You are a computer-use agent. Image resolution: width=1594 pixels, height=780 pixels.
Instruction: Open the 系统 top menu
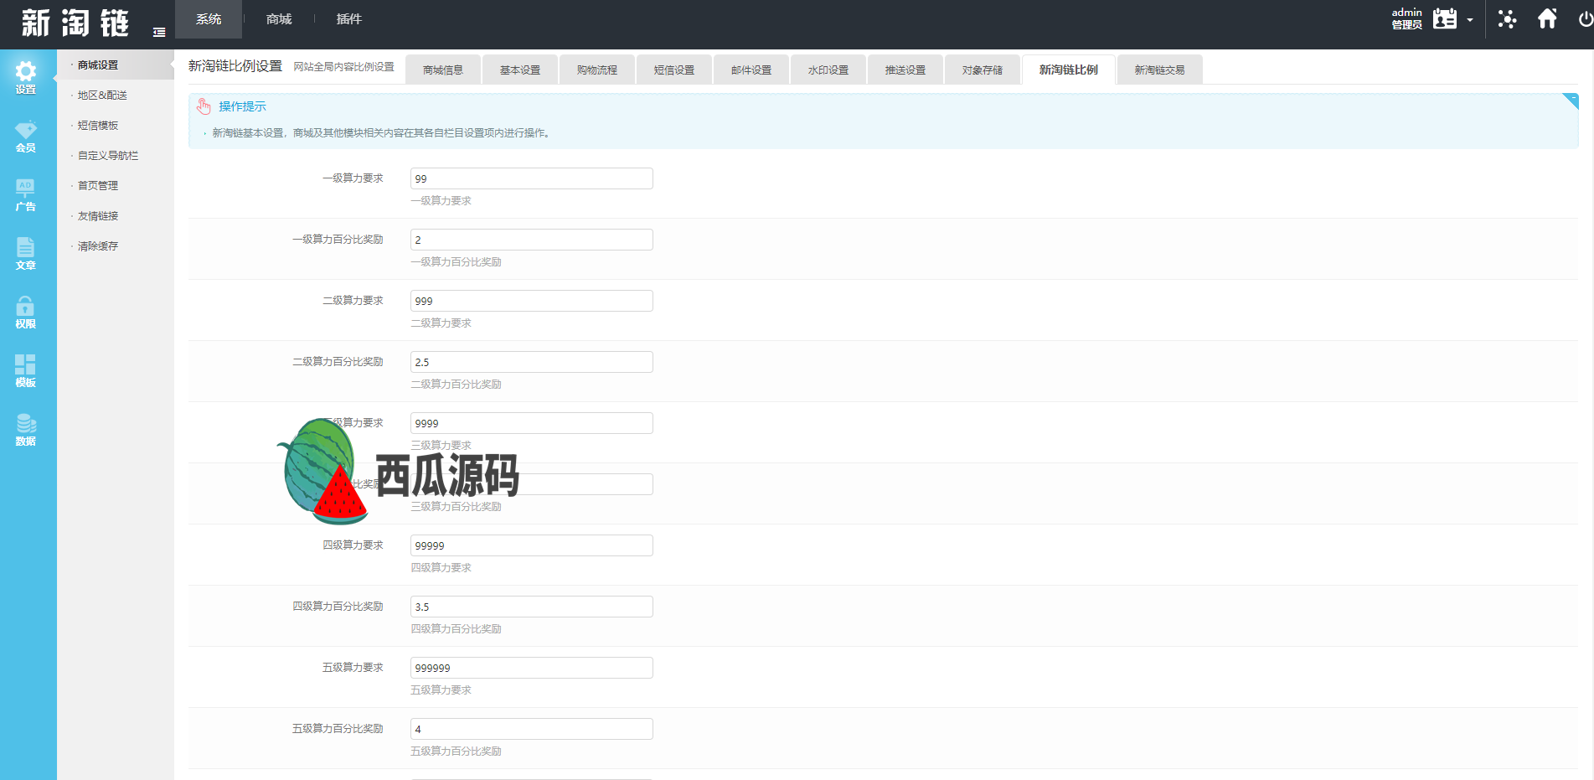(x=209, y=19)
